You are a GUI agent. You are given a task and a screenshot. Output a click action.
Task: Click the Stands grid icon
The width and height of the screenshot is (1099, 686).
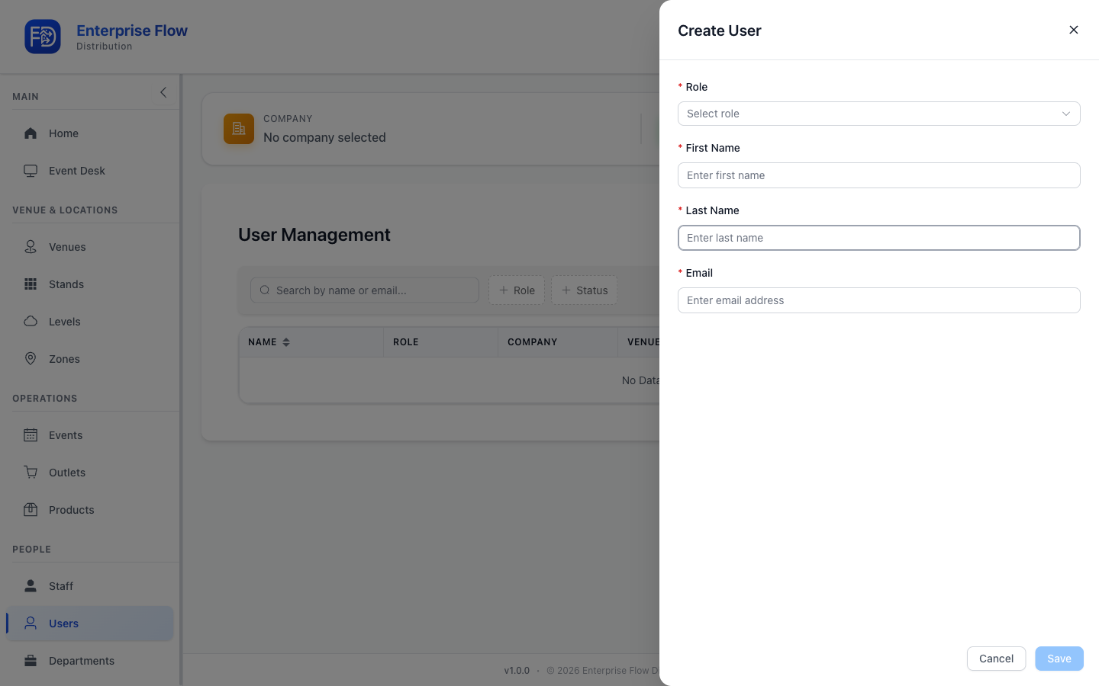[x=31, y=284]
